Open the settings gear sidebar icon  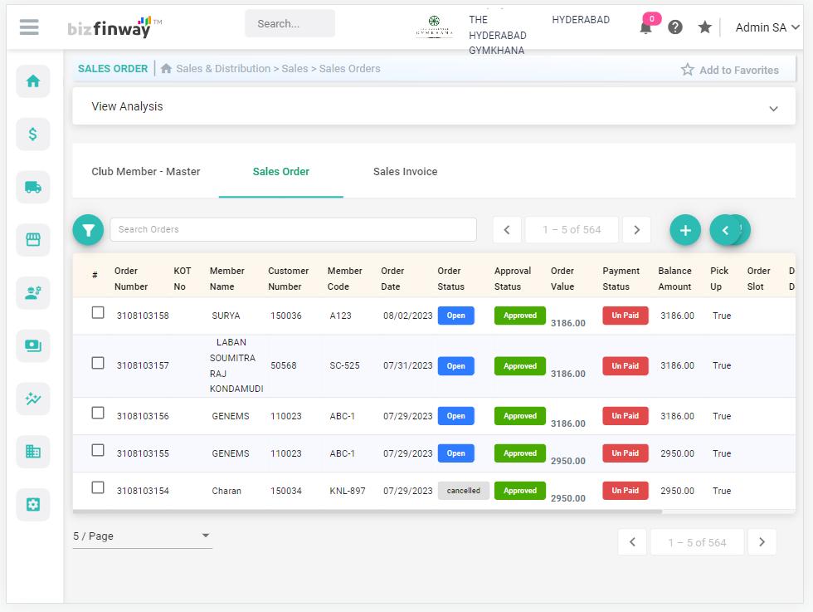(33, 505)
